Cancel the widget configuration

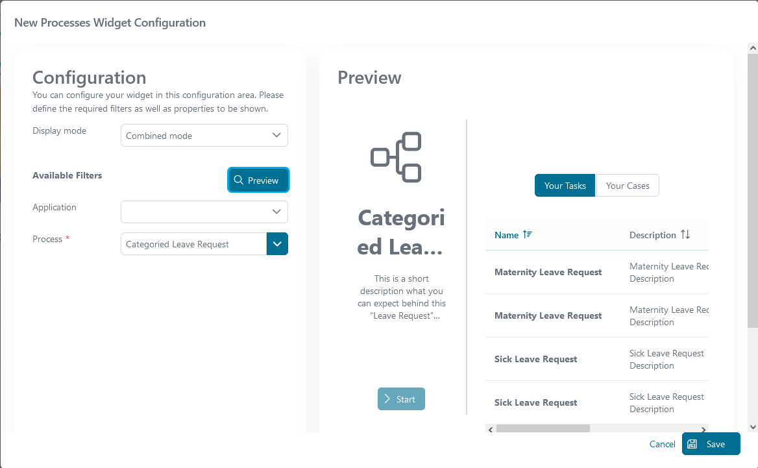(x=663, y=444)
